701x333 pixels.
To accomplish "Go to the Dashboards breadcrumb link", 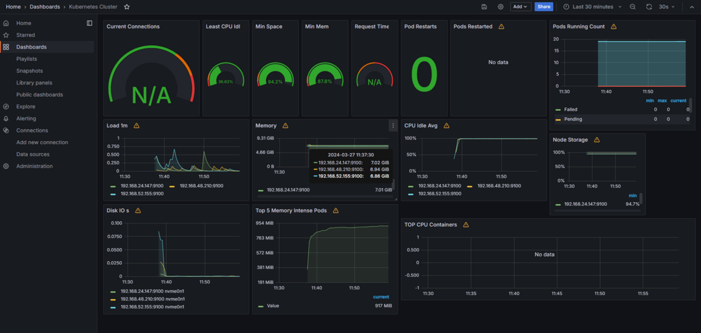I will (45, 7).
